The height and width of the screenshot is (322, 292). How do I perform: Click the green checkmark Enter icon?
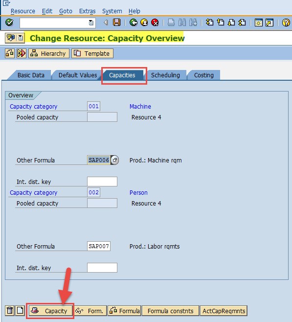click(9, 23)
